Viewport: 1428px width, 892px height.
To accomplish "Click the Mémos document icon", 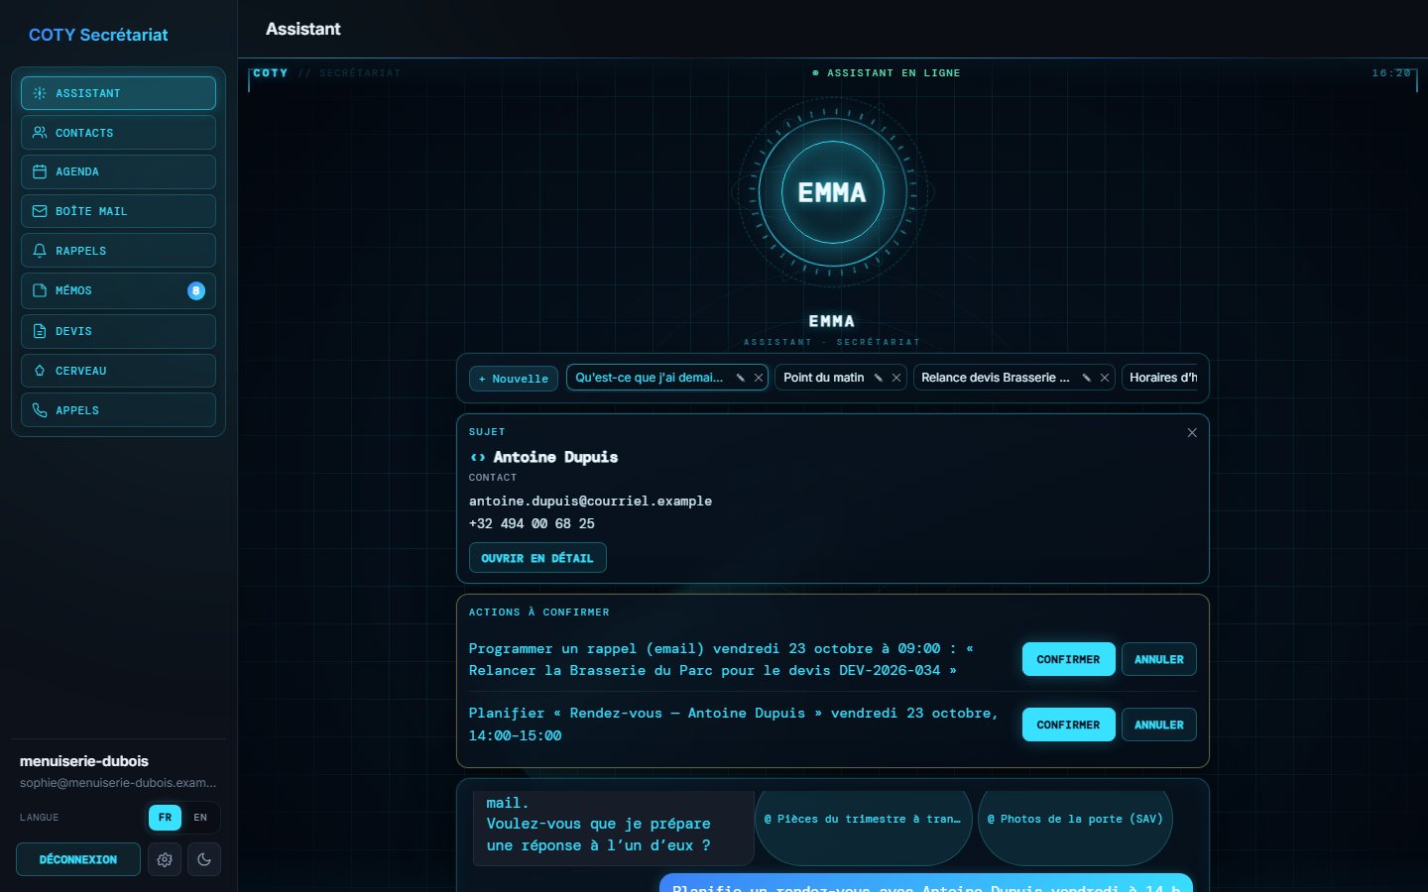I will tap(40, 290).
